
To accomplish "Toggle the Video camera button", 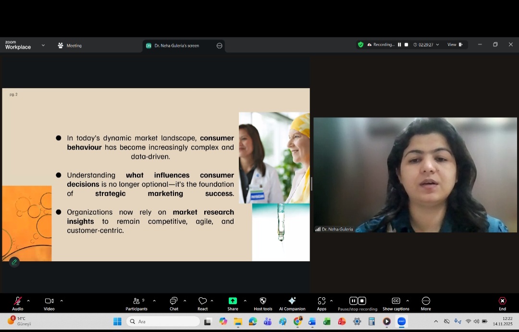I will [49, 303].
